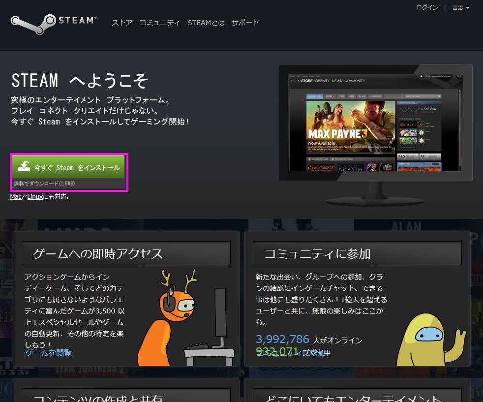Follow the Linux link below install button
Viewport: 483px width, 402px height.
pyautogui.click(x=35, y=197)
